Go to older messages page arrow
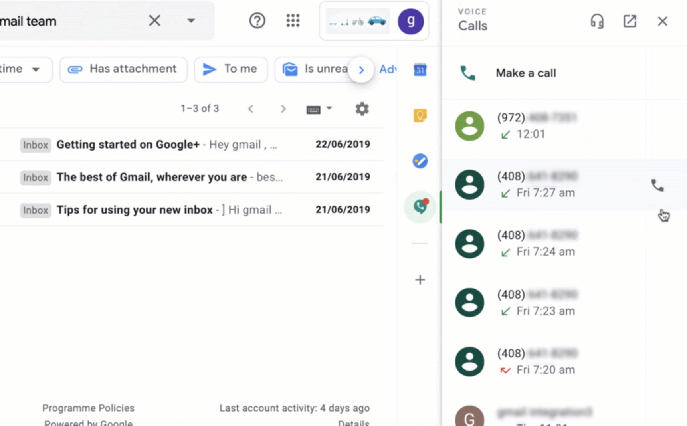 click(x=283, y=109)
